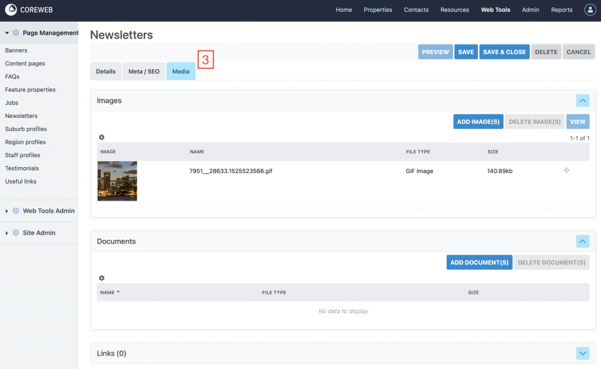Open the city skyline image thumbnail
Viewport: 601px width, 369px height.
coord(117,181)
